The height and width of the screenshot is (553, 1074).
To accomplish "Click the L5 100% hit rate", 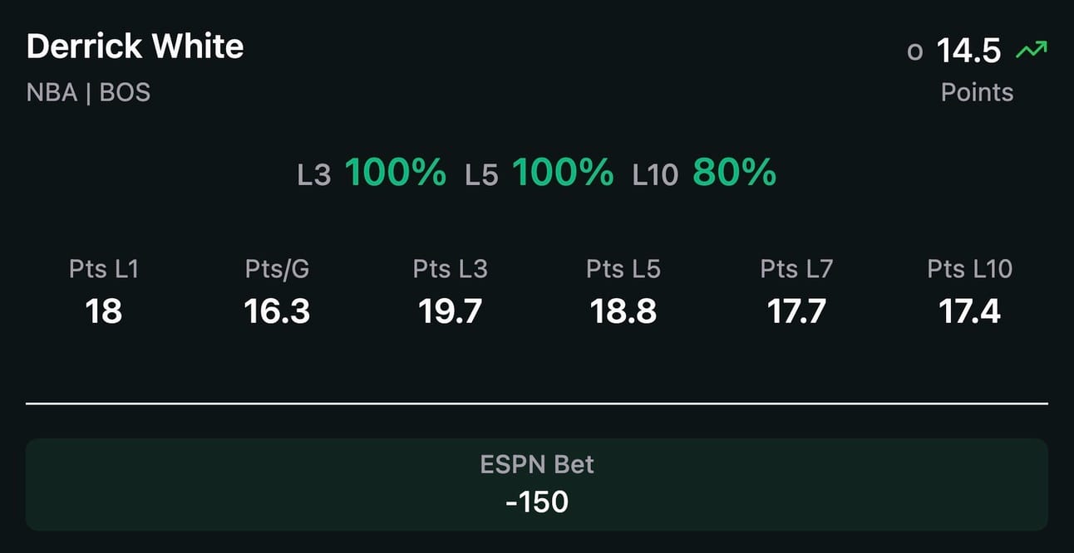I will point(539,173).
